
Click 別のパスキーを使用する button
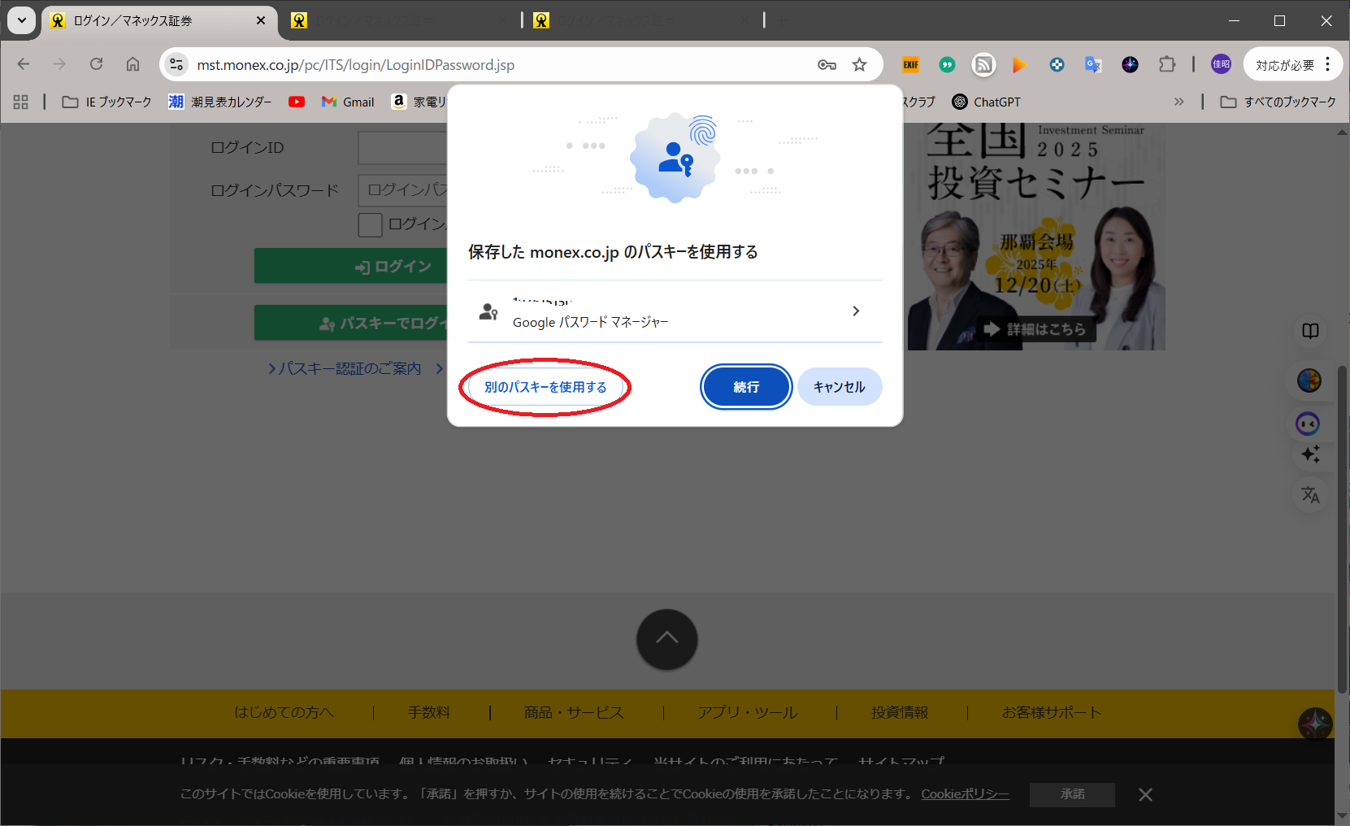click(545, 387)
